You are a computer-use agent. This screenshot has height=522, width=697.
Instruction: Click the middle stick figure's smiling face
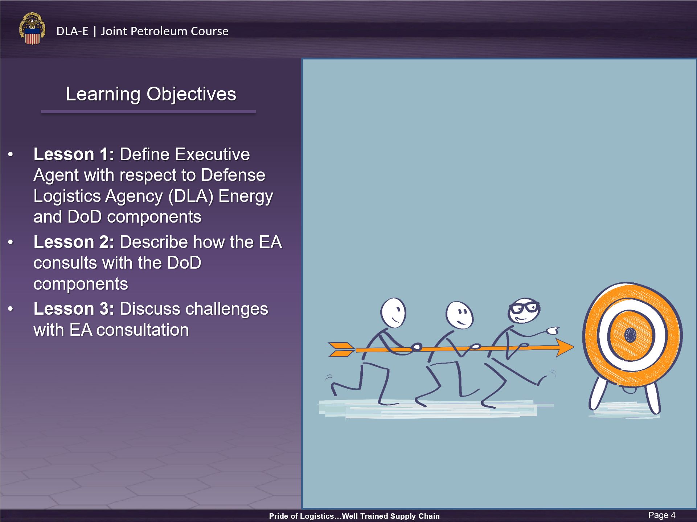pyautogui.click(x=459, y=315)
